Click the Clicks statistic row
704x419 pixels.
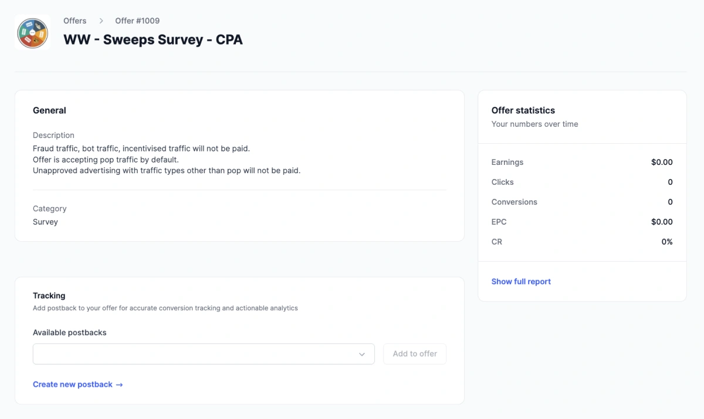581,182
